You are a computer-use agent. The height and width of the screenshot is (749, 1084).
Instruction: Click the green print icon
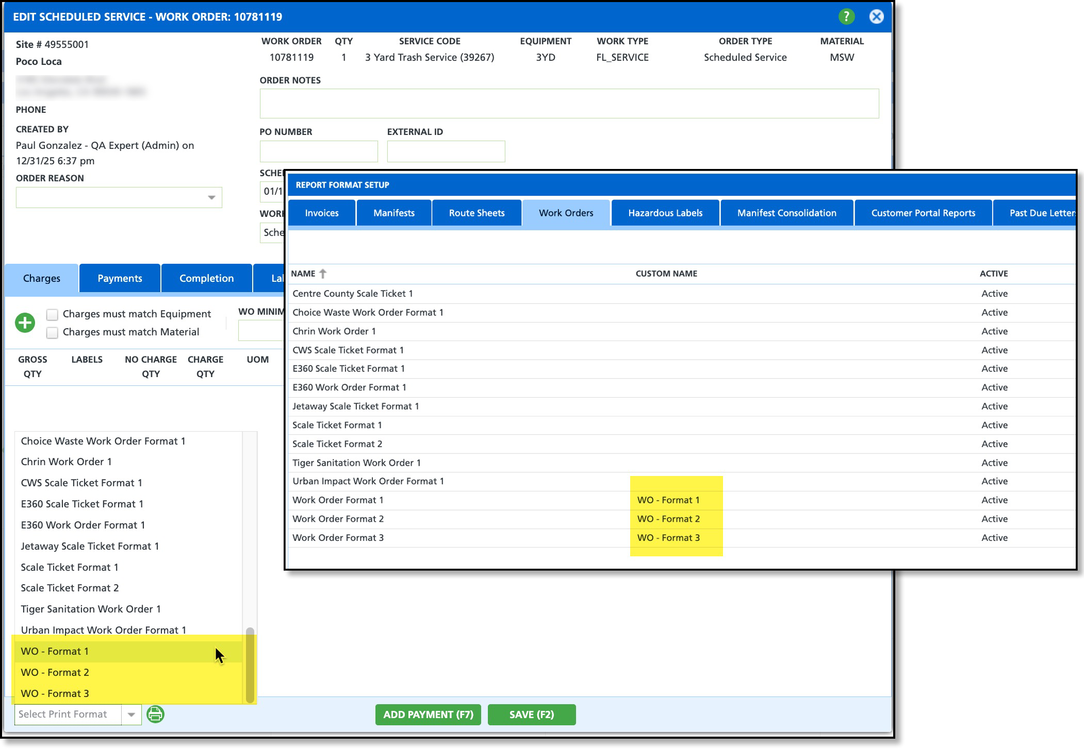(155, 714)
